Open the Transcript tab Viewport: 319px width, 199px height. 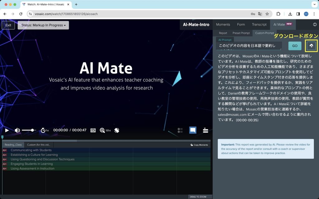(x=259, y=25)
